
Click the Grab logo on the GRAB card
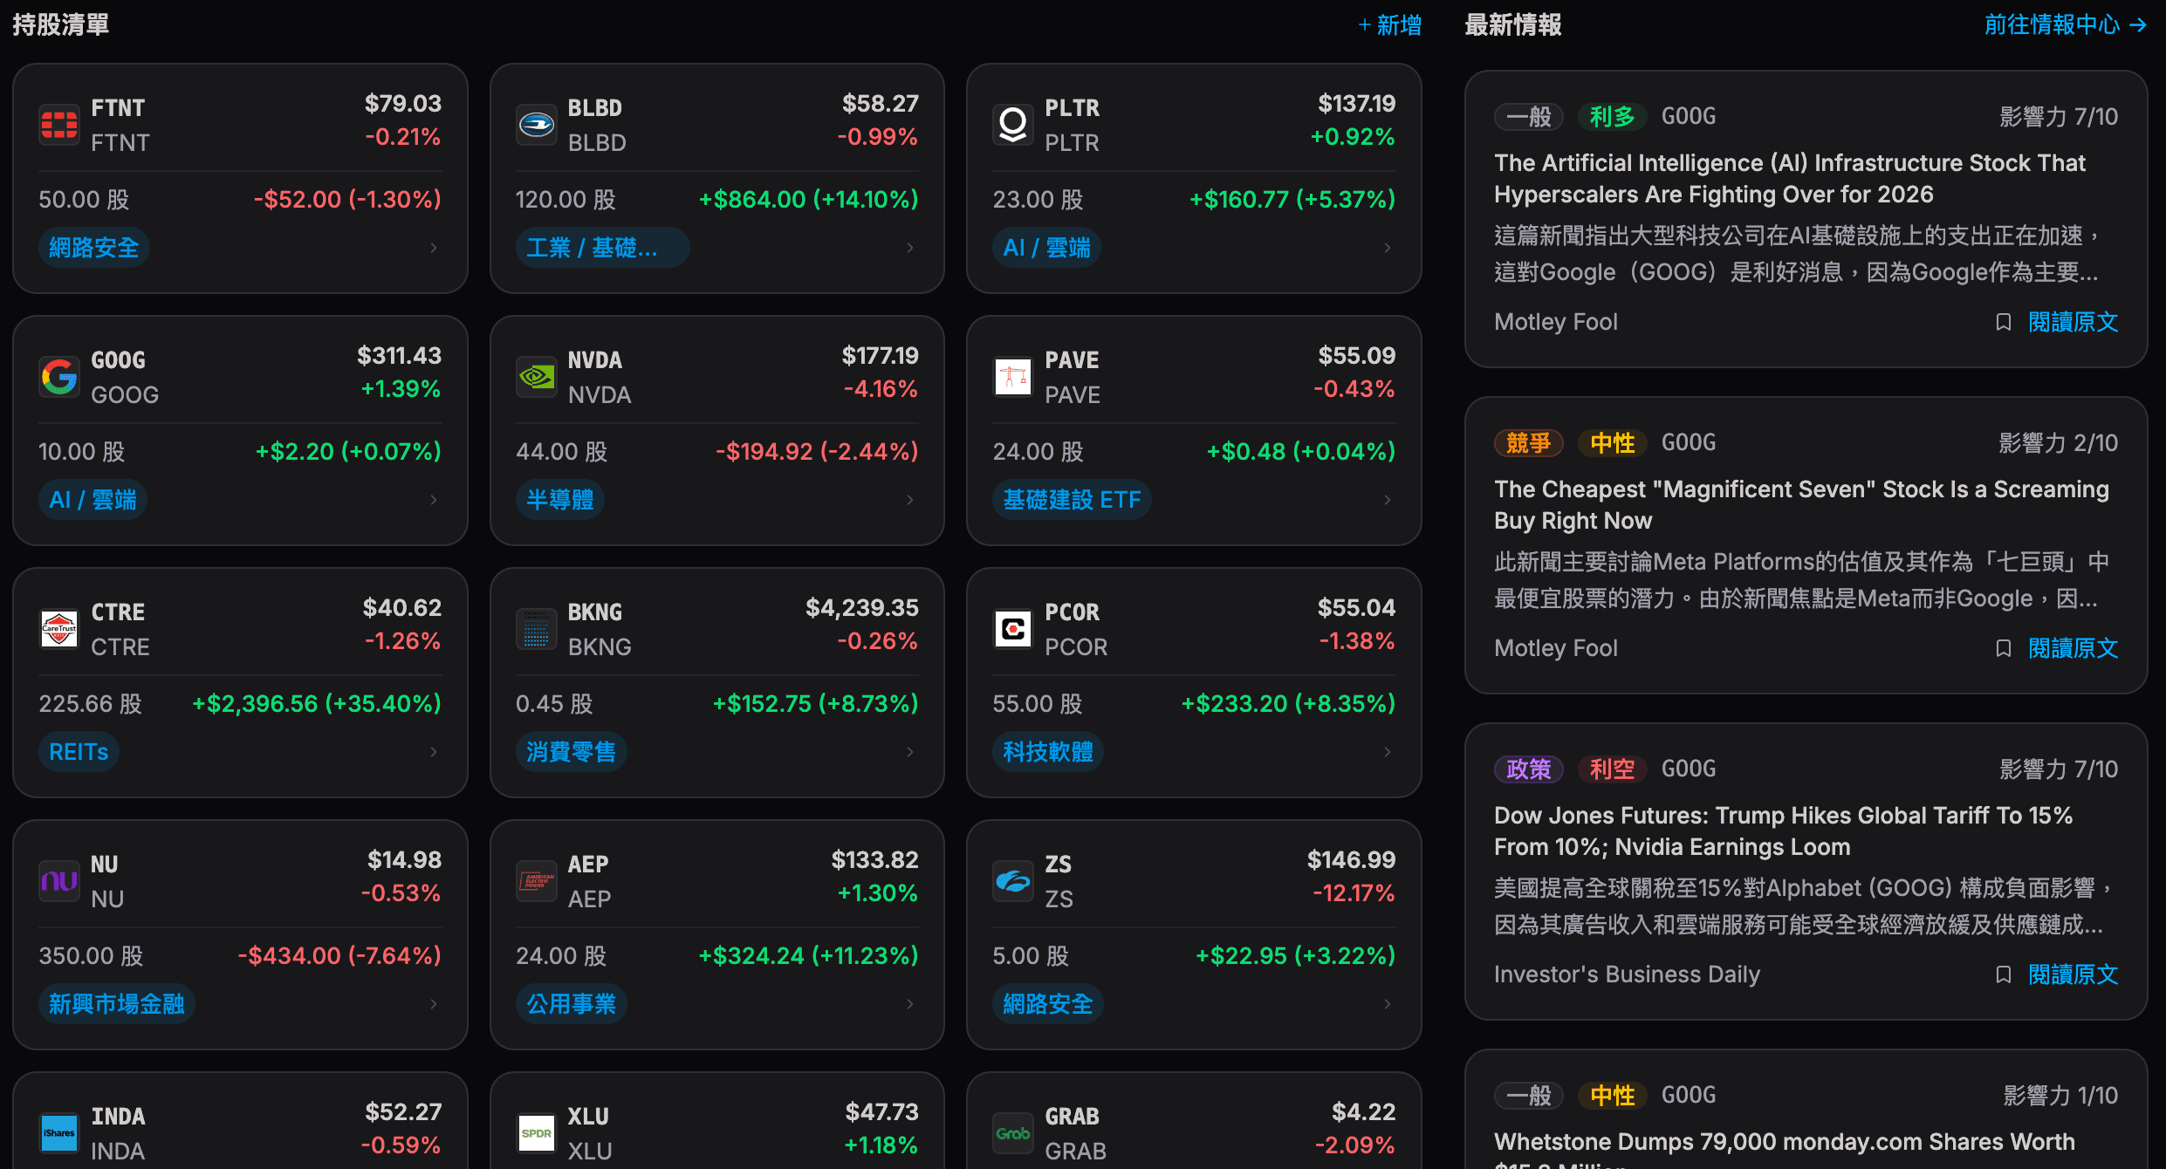1012,1133
